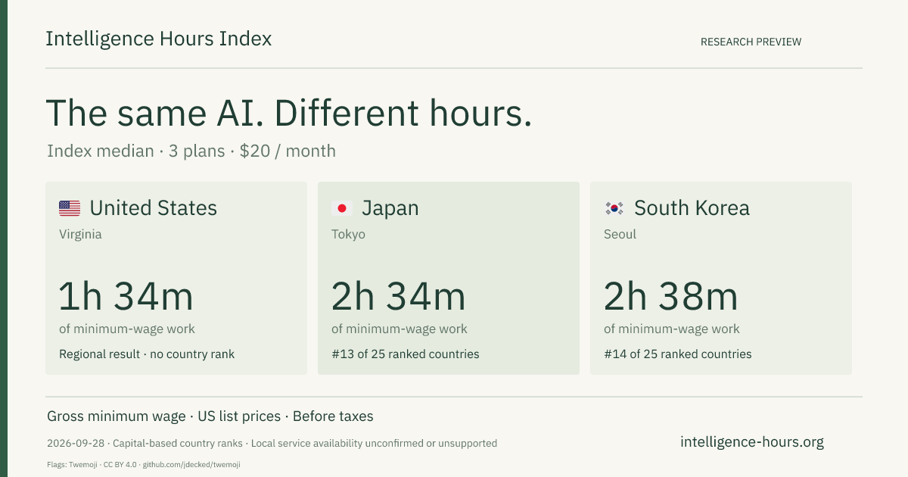Click "#14 of 25 ranked countries" text
Image resolution: width=908 pixels, height=477 pixels.
678,354
